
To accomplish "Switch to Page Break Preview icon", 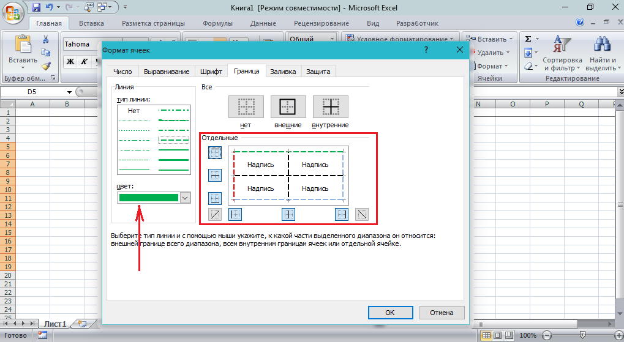I will tap(509, 335).
